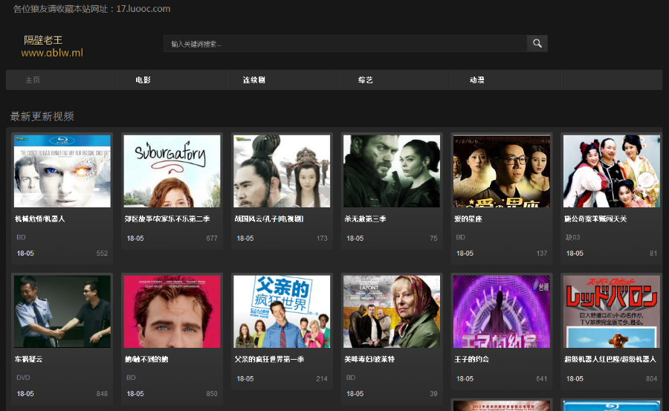Image resolution: width=669 pixels, height=411 pixels.
Task: Open the 父亲的疯狂世界 poster thumbnail
Action: coord(282,311)
